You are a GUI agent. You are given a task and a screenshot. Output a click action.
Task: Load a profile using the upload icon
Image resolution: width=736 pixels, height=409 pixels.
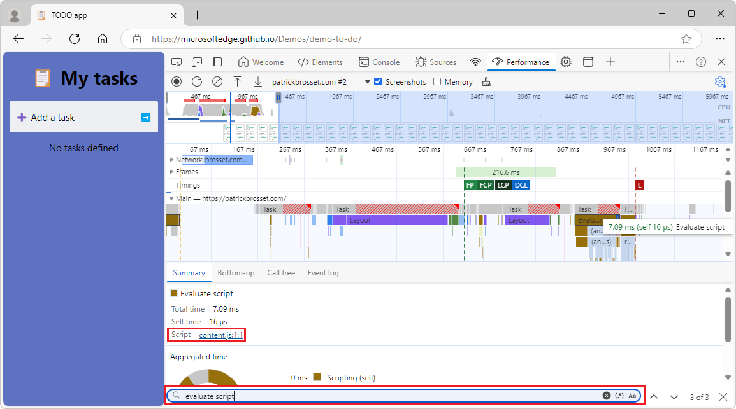[238, 81]
